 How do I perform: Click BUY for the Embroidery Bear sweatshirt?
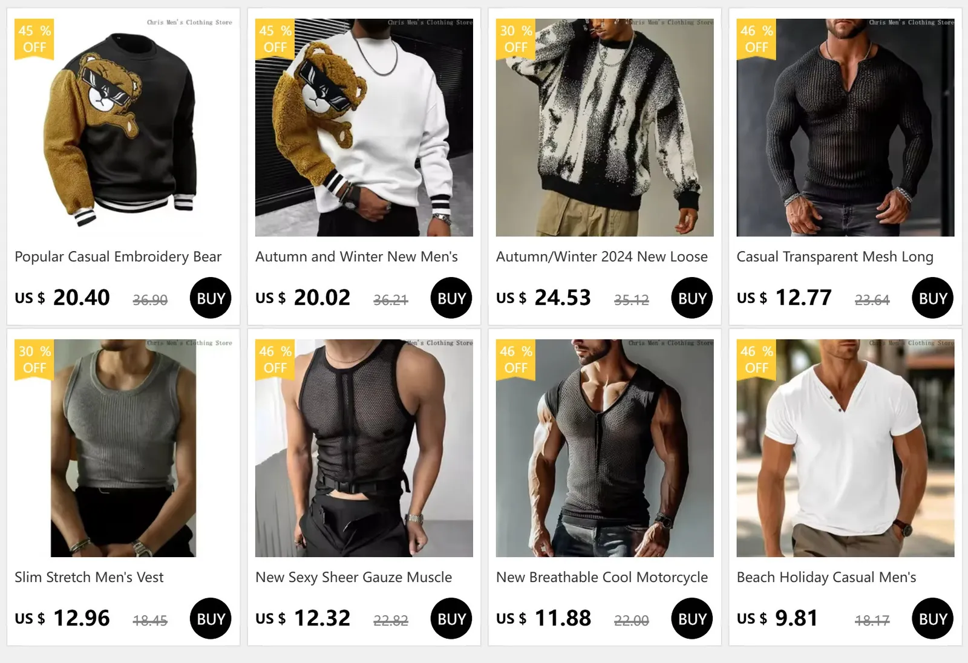point(211,298)
